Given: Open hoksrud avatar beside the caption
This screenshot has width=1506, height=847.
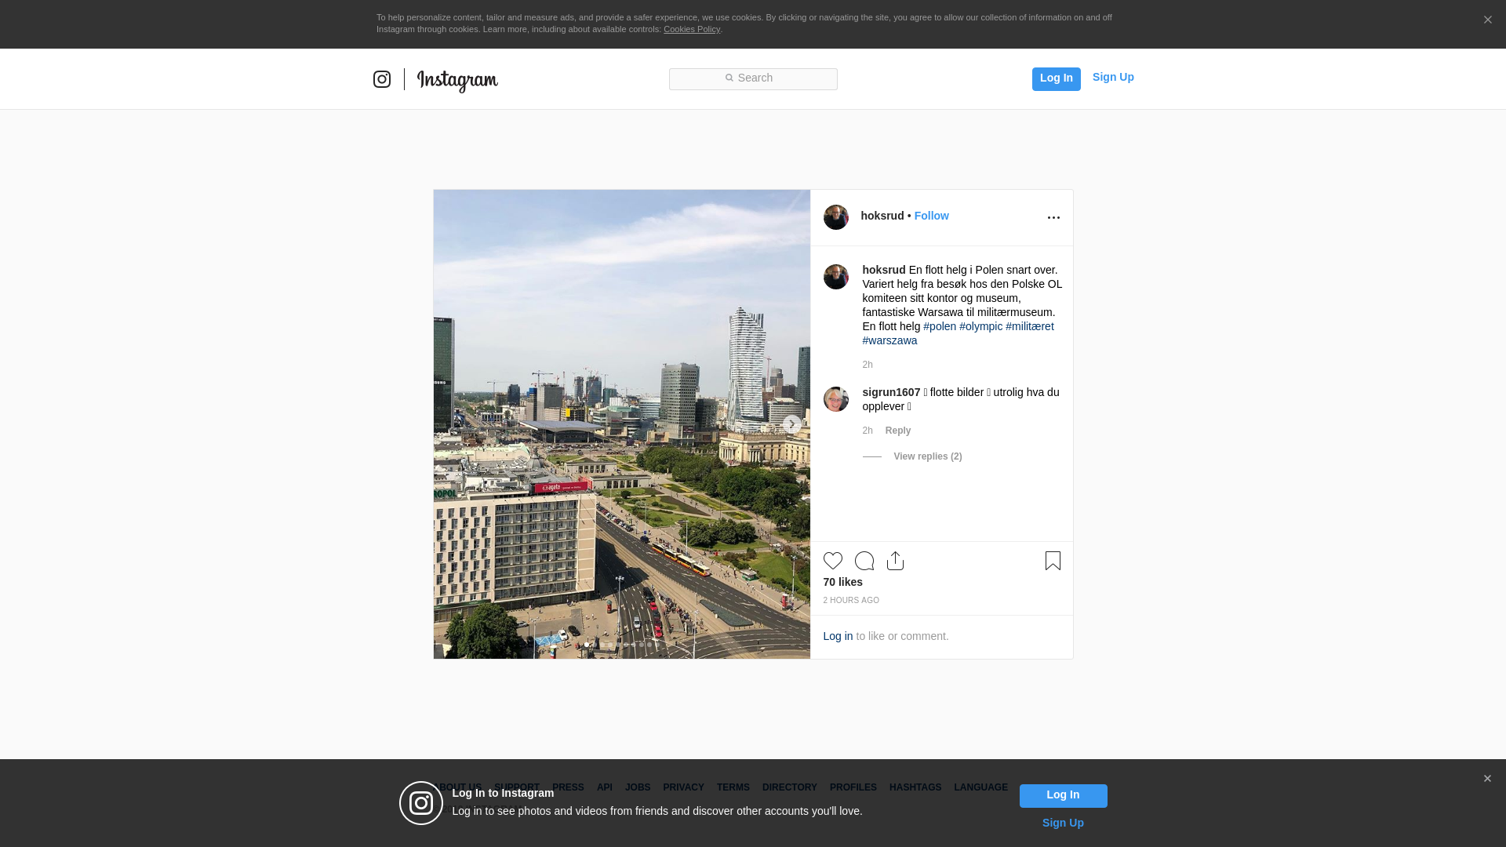Looking at the screenshot, I should tap(835, 277).
